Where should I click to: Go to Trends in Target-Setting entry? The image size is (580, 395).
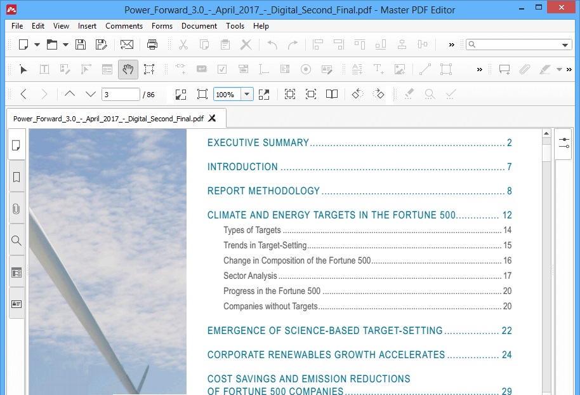(x=367, y=245)
